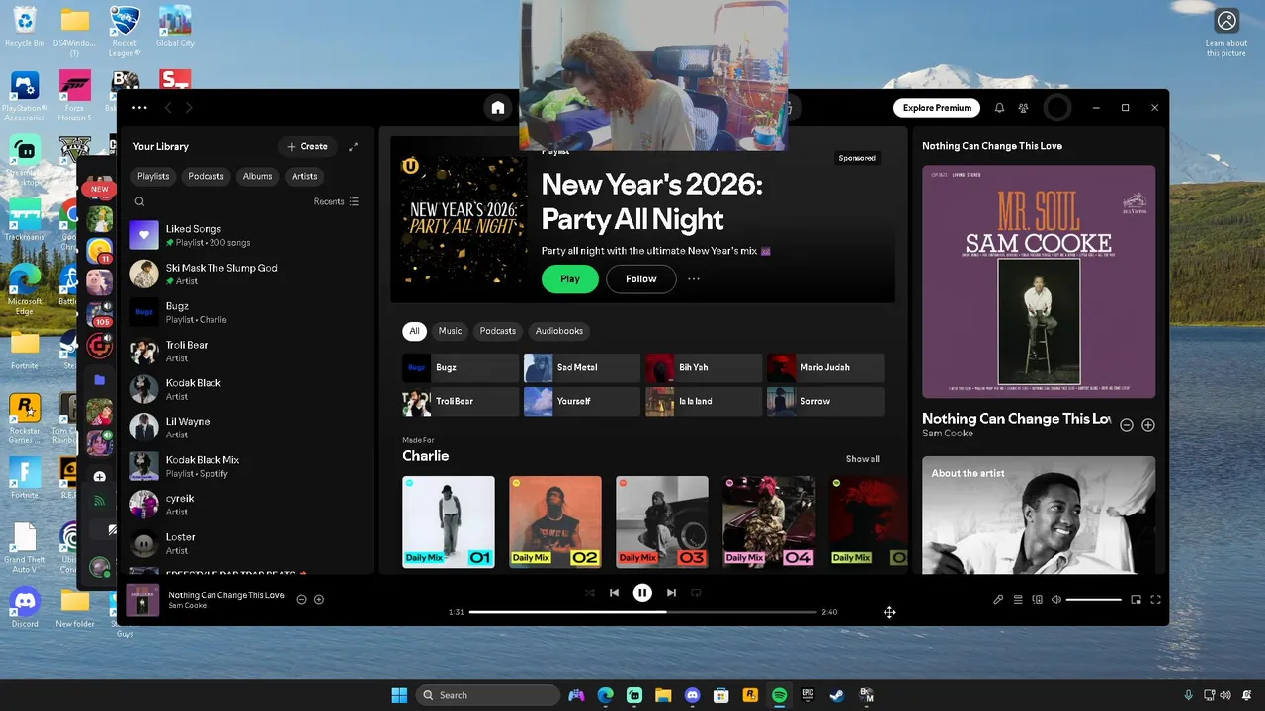Open Loster artist in library
The height and width of the screenshot is (711, 1265).
click(x=245, y=543)
